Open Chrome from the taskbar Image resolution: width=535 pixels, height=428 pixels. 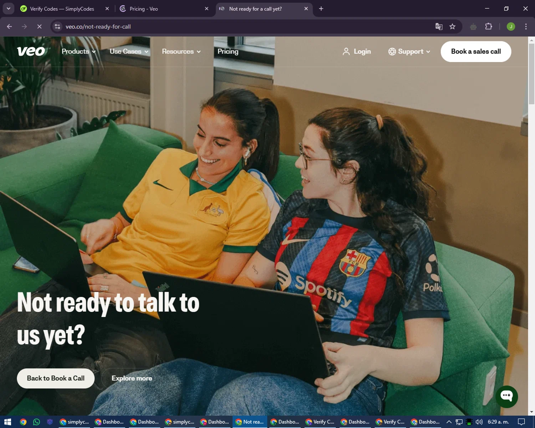(x=23, y=422)
